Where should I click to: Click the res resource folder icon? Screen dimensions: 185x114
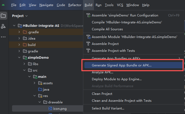(40, 96)
